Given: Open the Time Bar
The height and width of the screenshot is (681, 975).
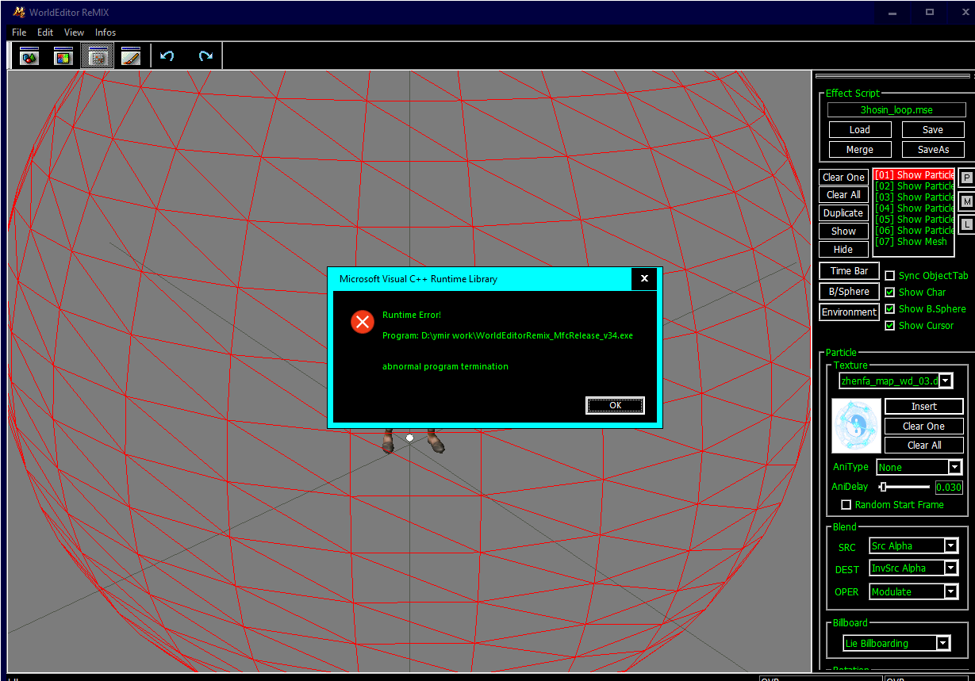Looking at the screenshot, I should tap(849, 271).
